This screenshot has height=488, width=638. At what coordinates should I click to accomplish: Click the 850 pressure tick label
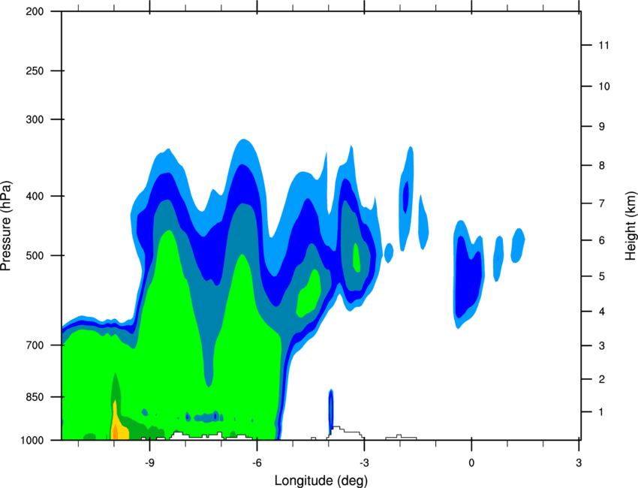point(35,397)
